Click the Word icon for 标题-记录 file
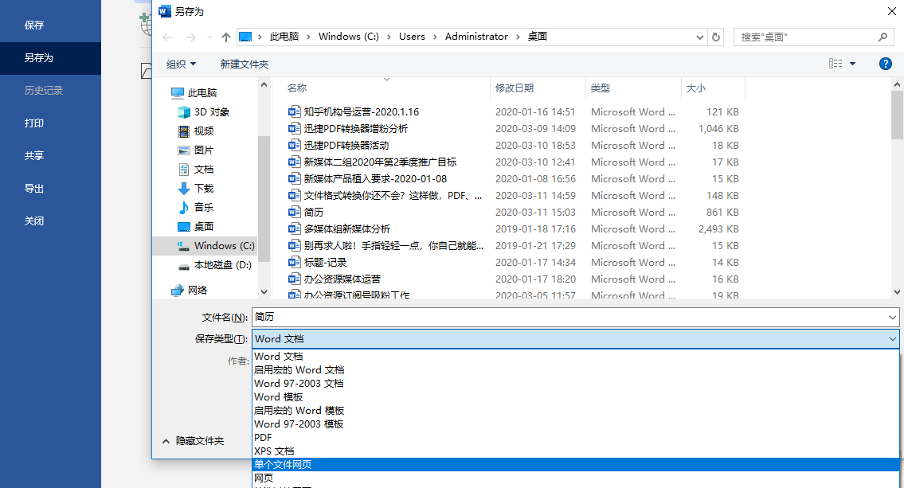904x488 pixels. click(x=294, y=262)
